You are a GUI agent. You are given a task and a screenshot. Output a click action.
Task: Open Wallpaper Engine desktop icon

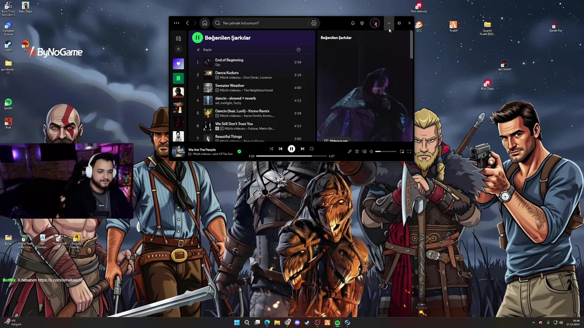pos(8,28)
